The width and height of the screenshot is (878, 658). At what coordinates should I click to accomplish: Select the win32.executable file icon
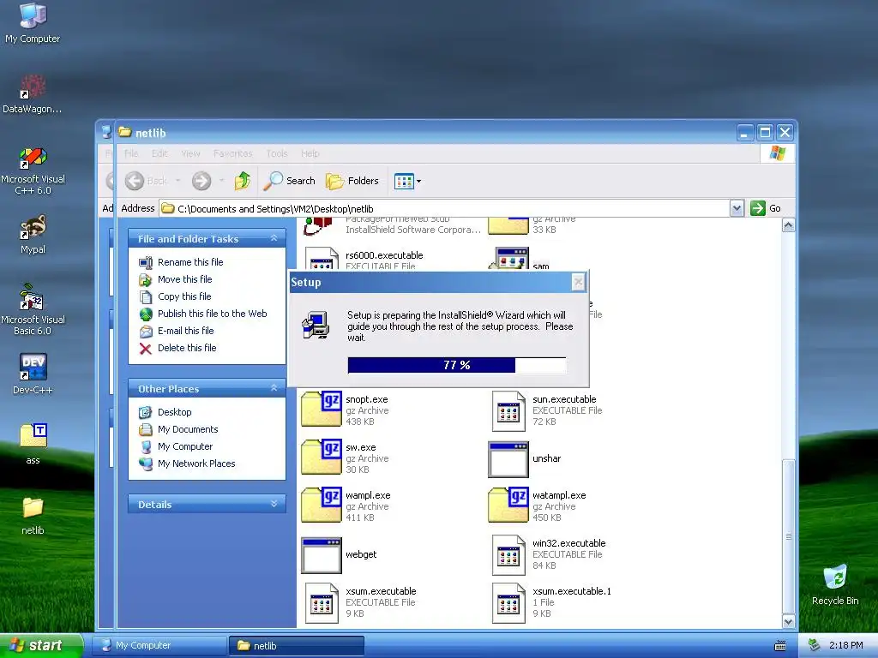click(x=508, y=555)
